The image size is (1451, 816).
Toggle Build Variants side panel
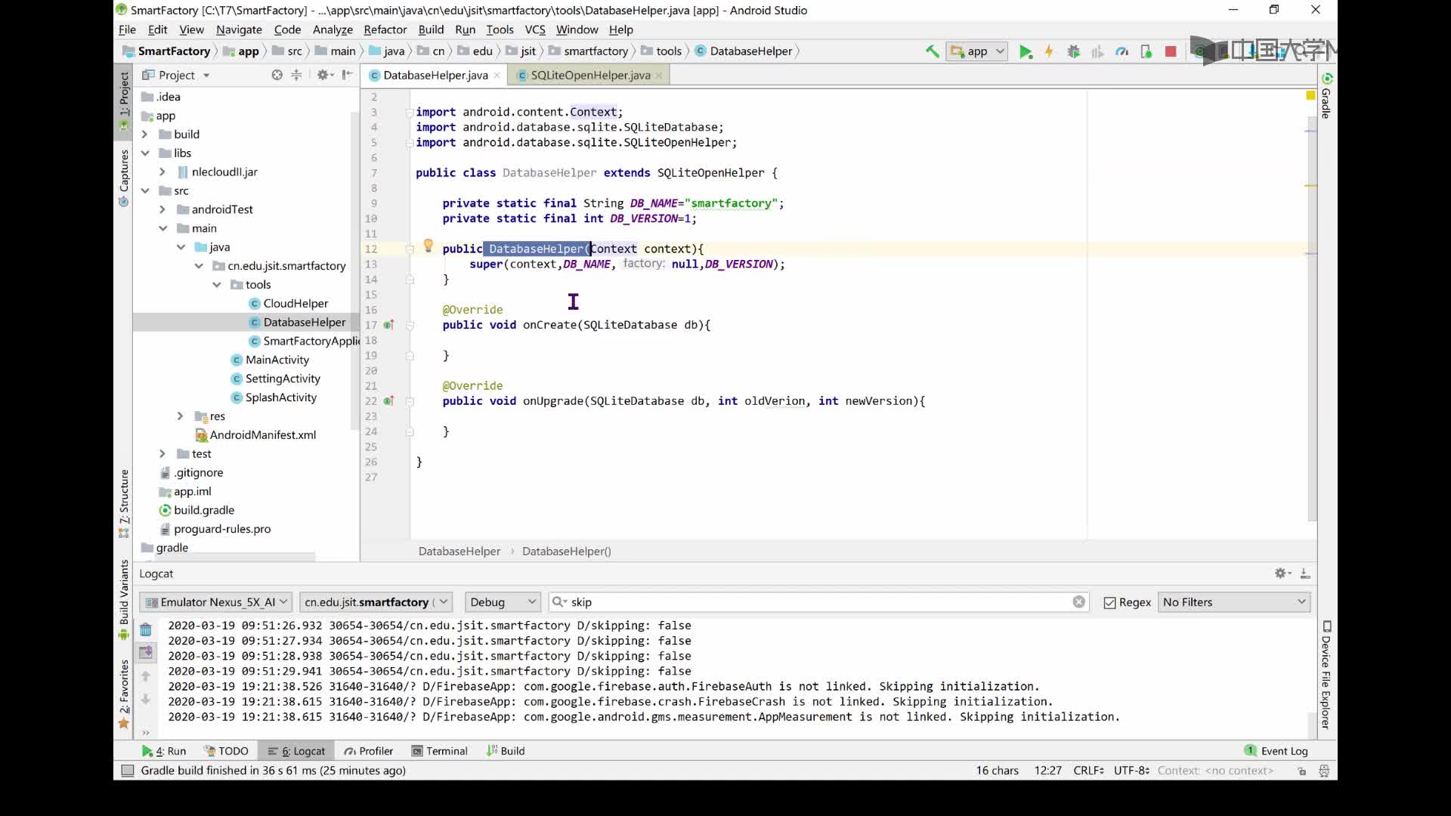coord(124,600)
